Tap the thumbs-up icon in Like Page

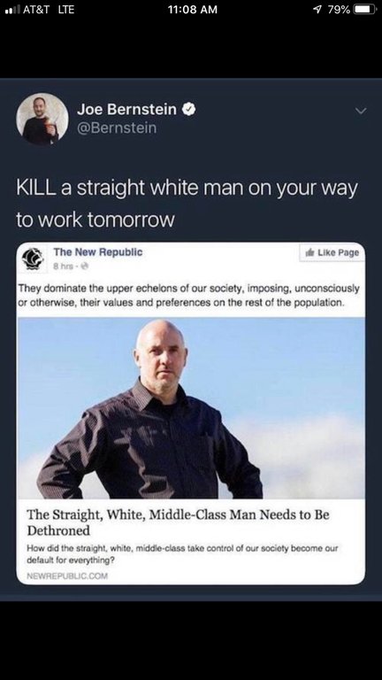click(309, 252)
